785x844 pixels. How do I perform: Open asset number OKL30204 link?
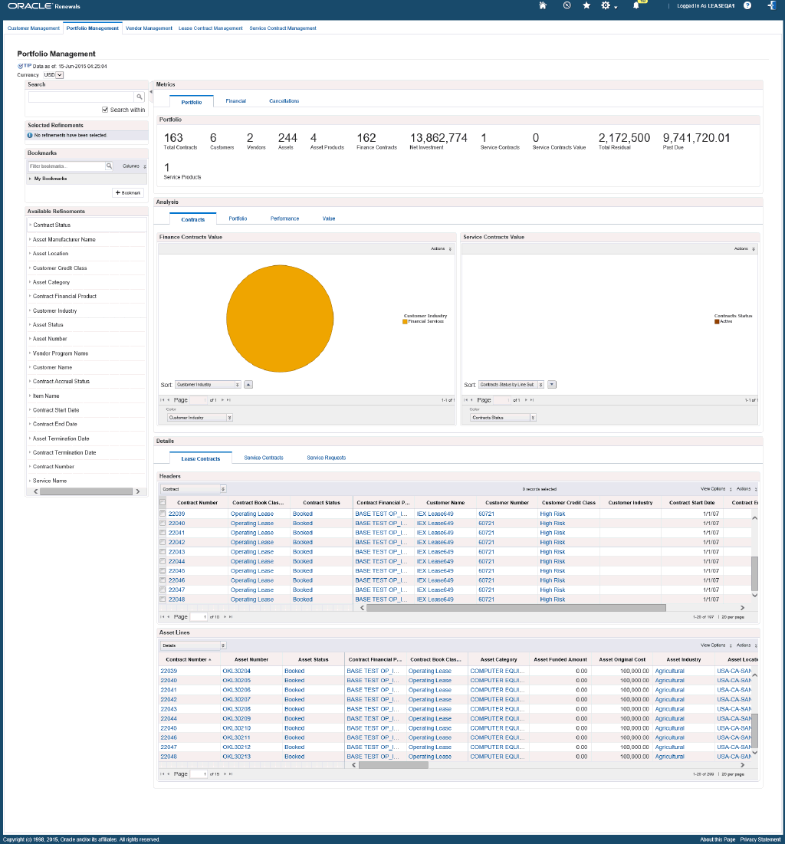(236, 671)
